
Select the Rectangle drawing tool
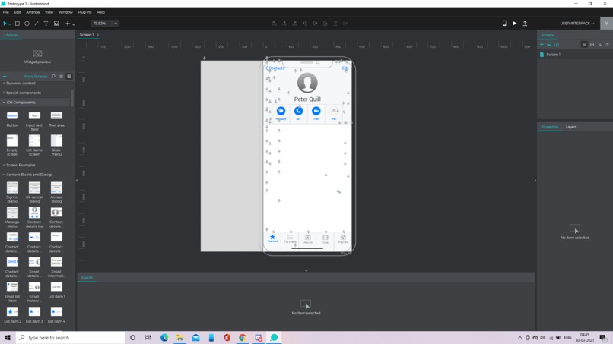[x=17, y=24]
